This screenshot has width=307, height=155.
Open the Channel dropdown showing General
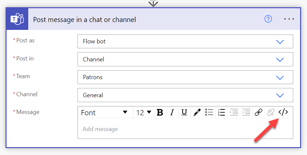[280, 95]
